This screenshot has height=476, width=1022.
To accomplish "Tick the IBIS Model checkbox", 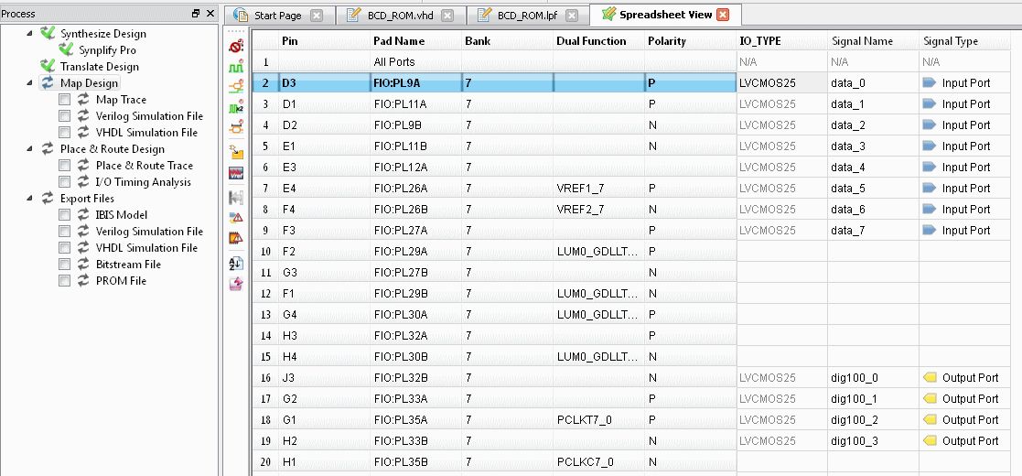I will tap(65, 214).
